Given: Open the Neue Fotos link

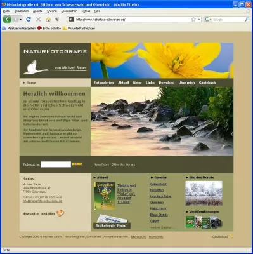Looking at the screenshot, I should click(101, 164).
